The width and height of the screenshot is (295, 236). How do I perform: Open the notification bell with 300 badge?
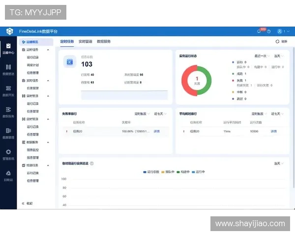pyautogui.click(x=259, y=31)
